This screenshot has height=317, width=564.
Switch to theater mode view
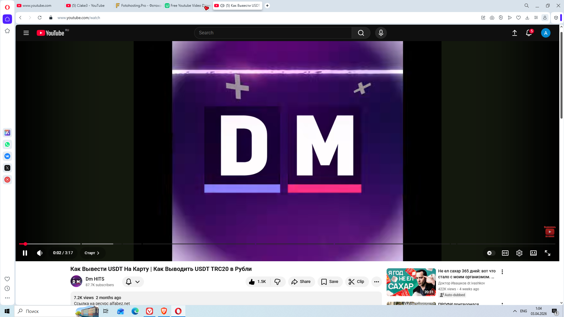tap(533, 253)
